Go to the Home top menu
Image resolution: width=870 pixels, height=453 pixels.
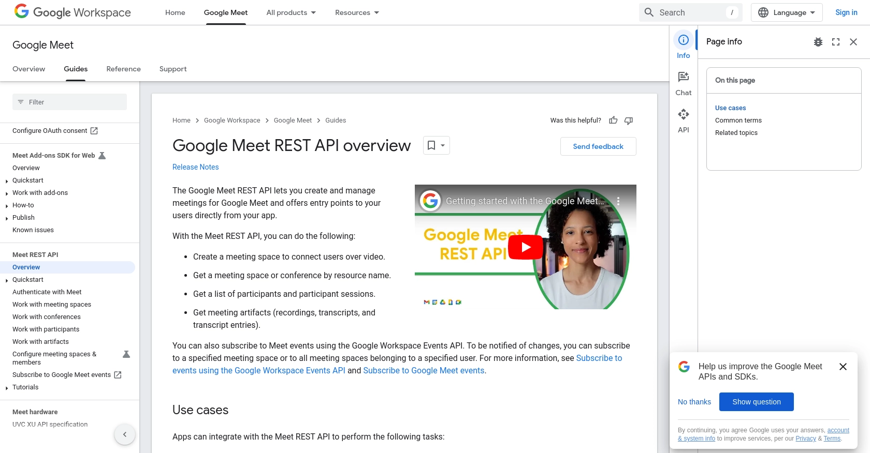point(175,12)
